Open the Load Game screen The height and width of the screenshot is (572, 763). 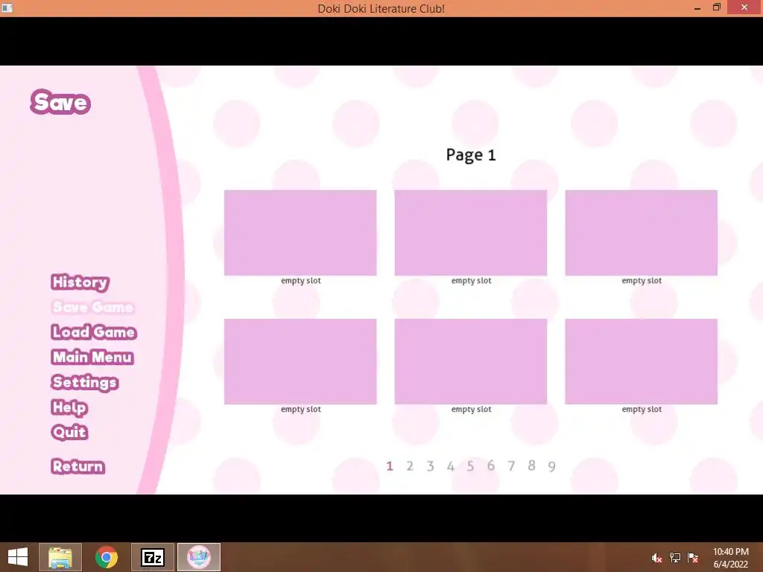93,332
